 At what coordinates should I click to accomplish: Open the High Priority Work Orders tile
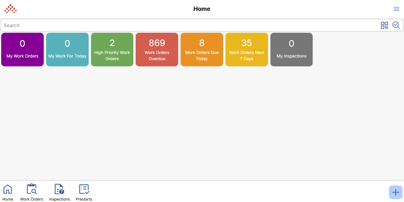click(x=112, y=50)
